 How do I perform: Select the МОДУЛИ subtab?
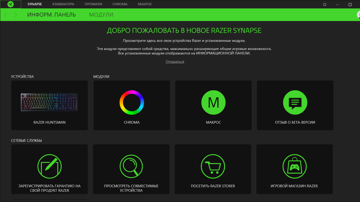point(101,15)
